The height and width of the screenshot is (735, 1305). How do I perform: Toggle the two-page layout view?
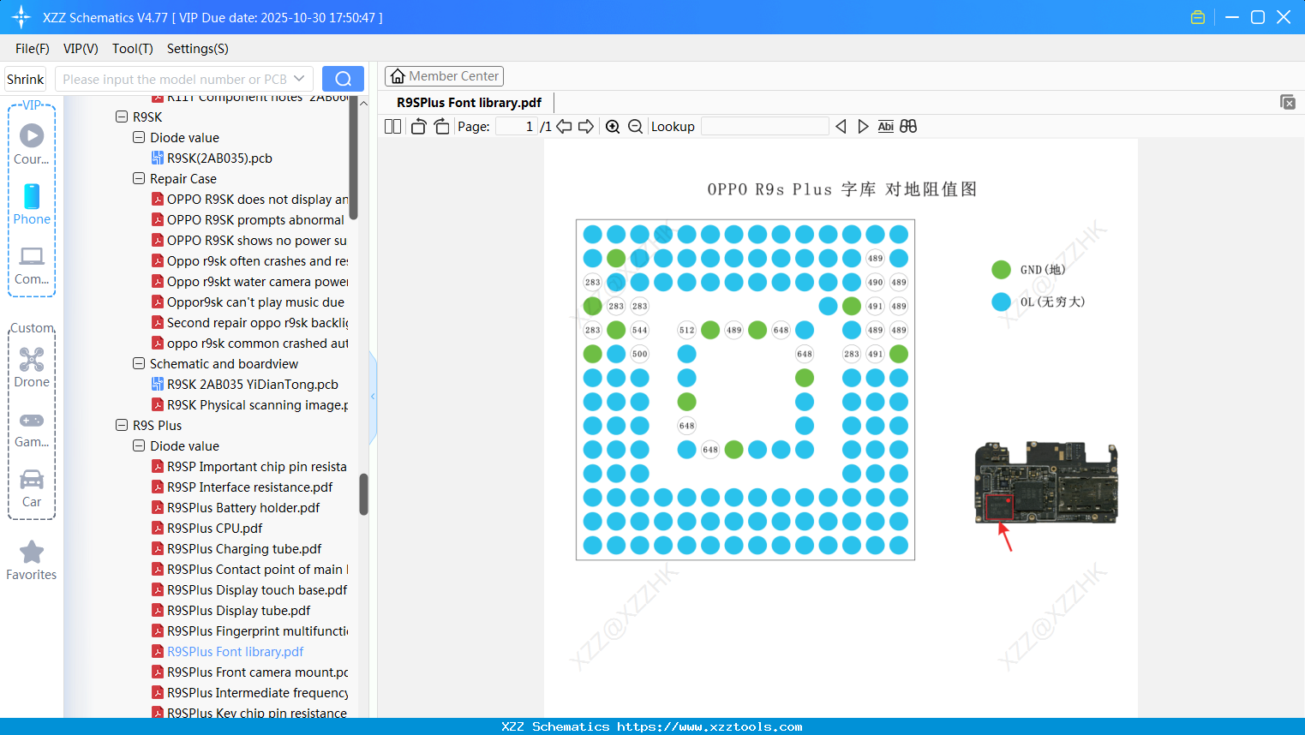tap(392, 127)
